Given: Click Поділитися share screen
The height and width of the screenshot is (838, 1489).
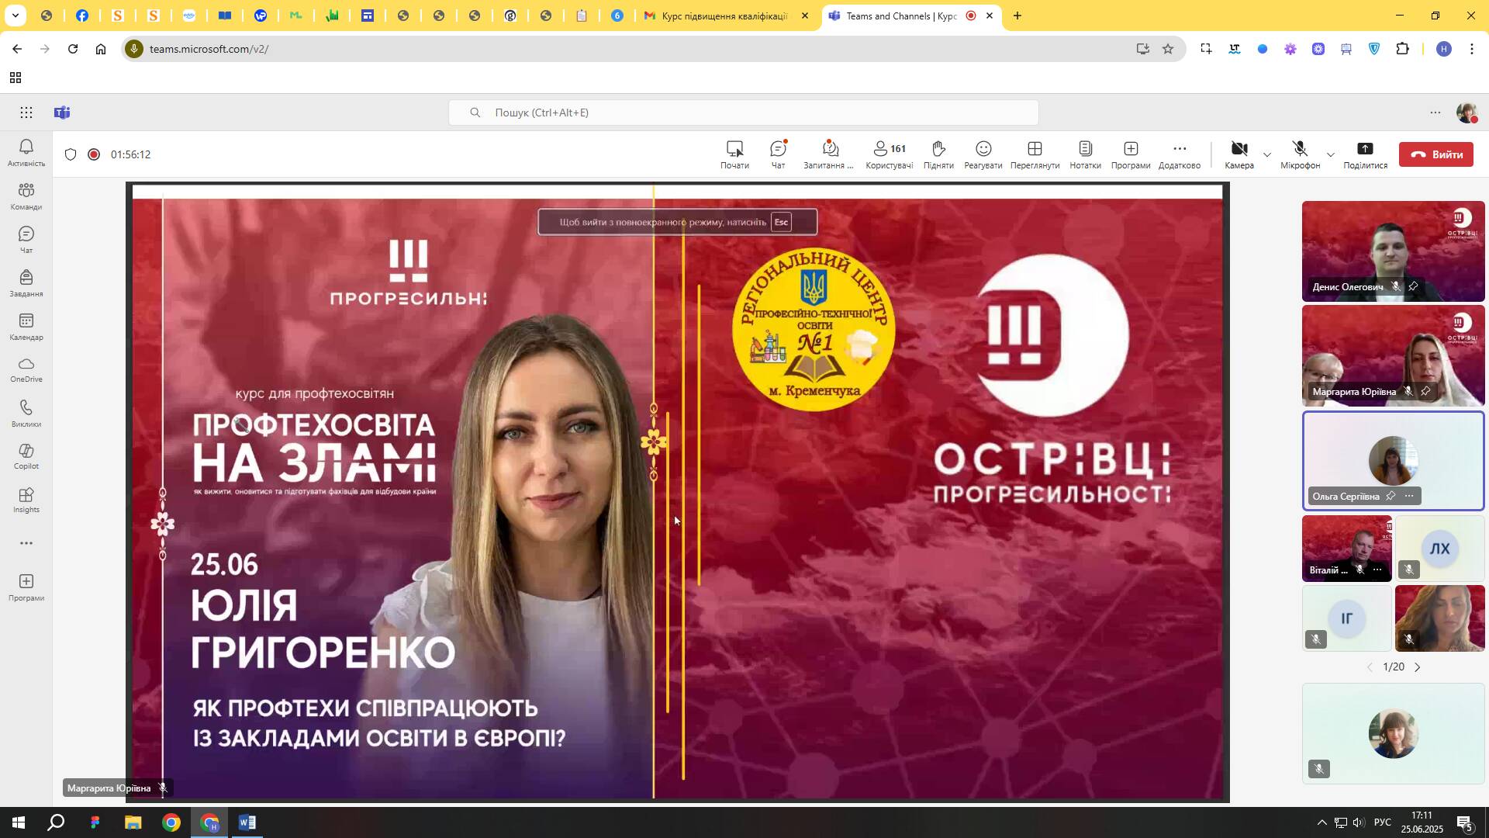Looking at the screenshot, I should tap(1365, 154).
